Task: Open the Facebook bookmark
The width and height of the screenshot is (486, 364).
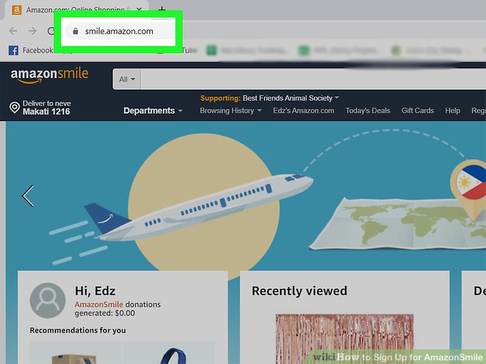Action: pos(31,50)
